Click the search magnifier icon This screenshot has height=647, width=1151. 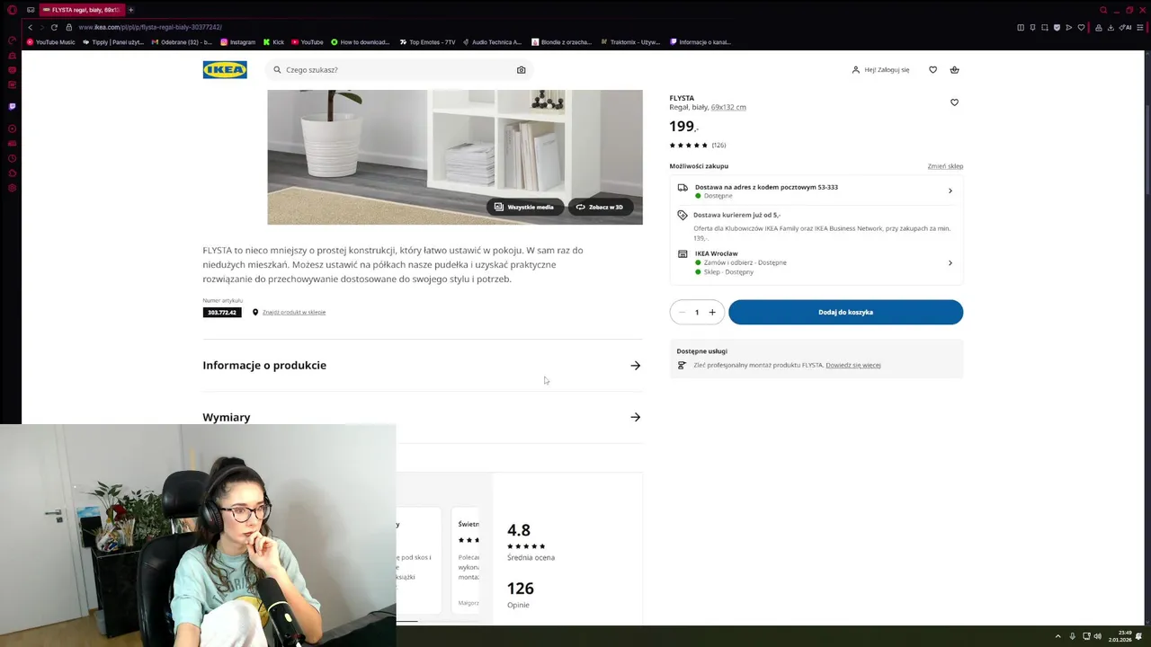pyautogui.click(x=277, y=70)
